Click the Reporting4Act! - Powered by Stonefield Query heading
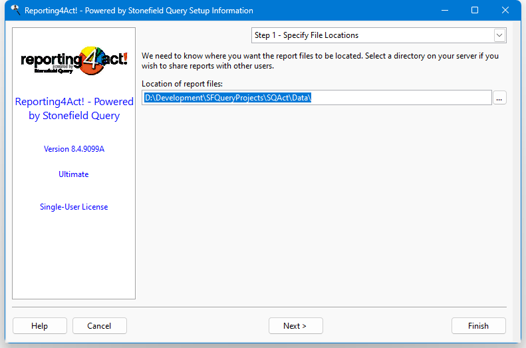The width and height of the screenshot is (526, 348). [x=74, y=108]
